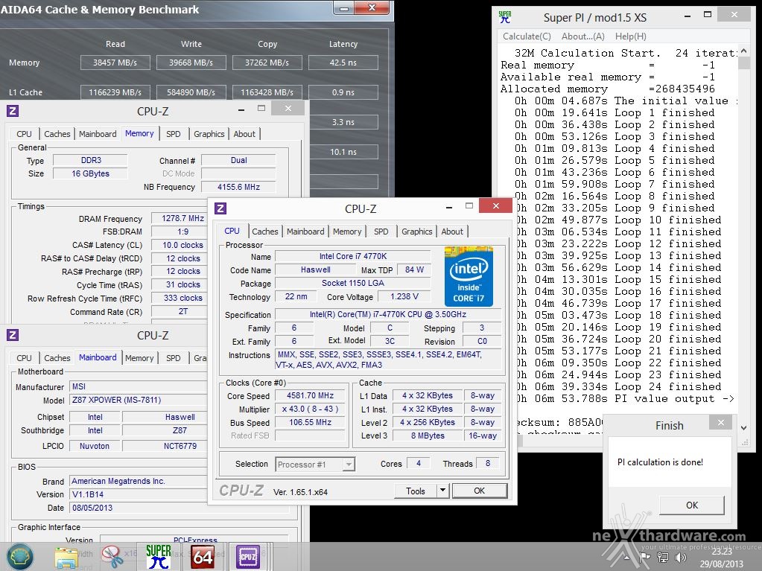Click the Bus Speed value 106.55 MHz
The height and width of the screenshot is (571, 762).
click(310, 422)
